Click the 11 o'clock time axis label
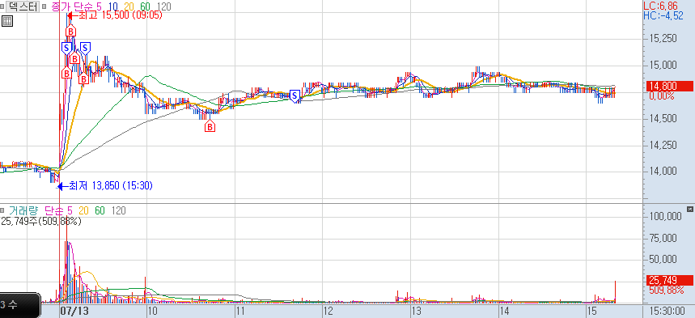This screenshot has width=695, height=318. 240,310
